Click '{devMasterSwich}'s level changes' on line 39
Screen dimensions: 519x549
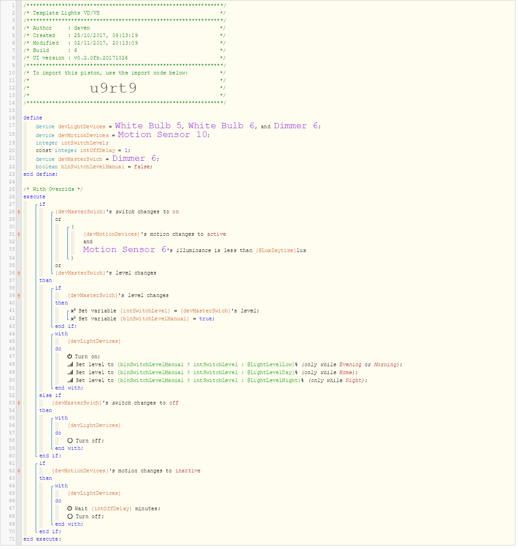point(118,296)
